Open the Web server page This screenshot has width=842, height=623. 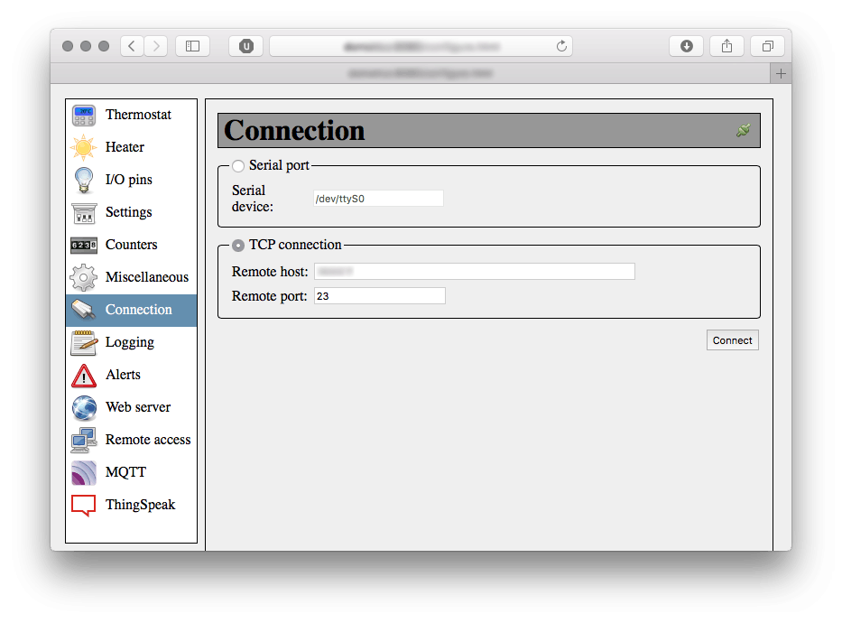click(132, 407)
